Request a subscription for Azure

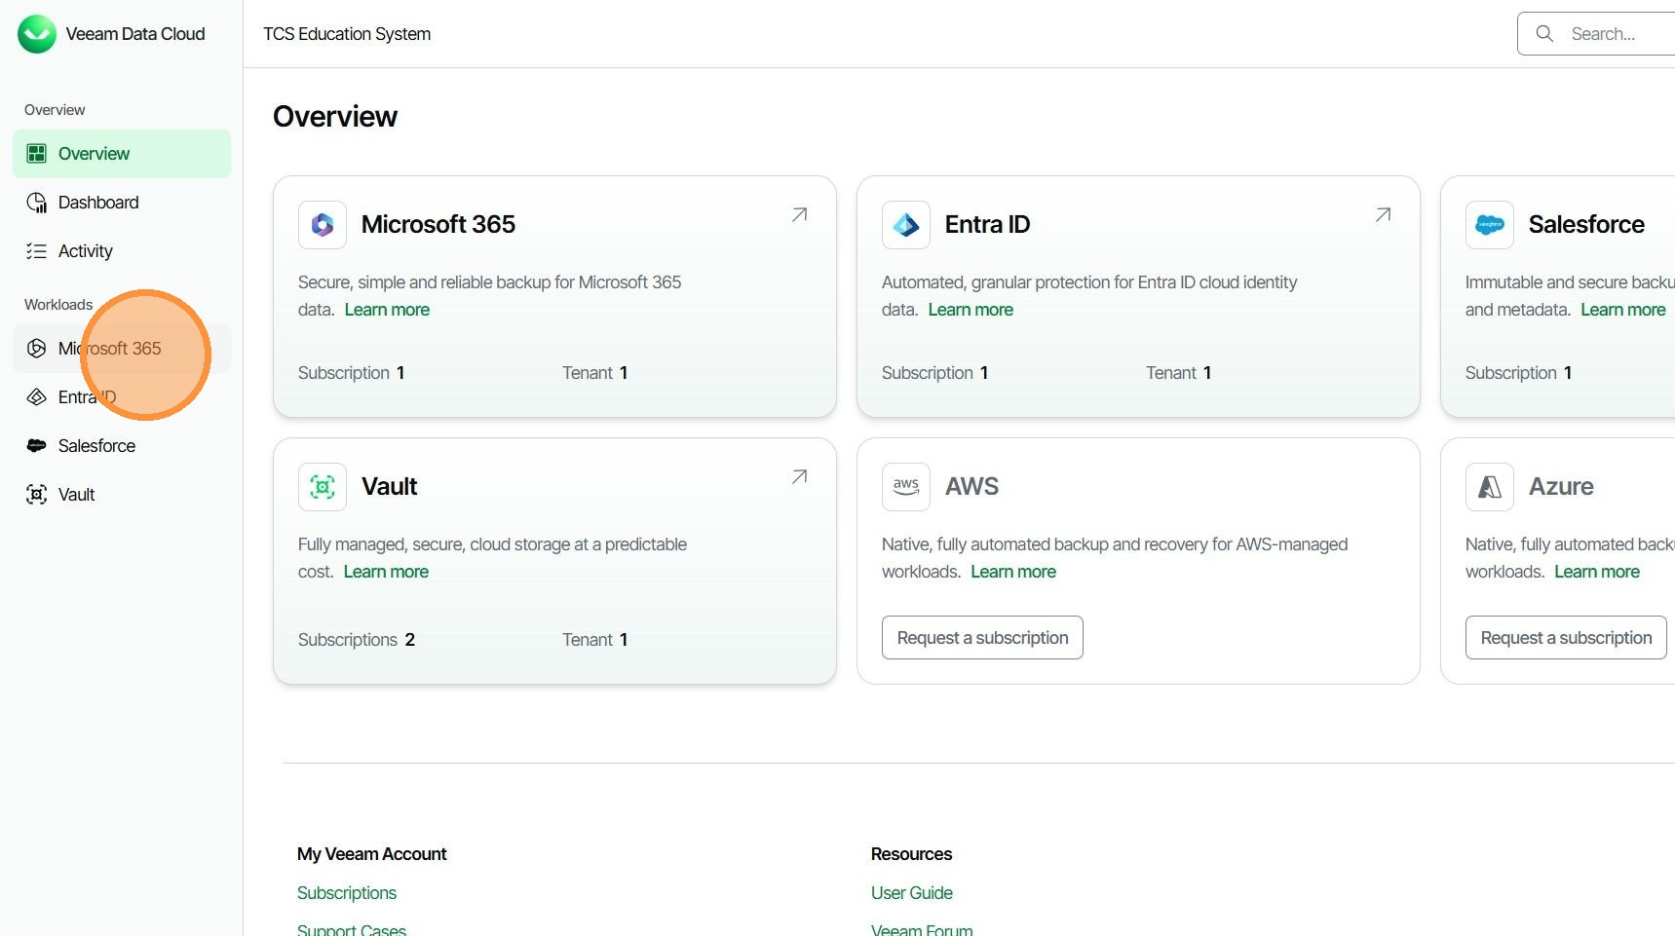[1565, 638]
